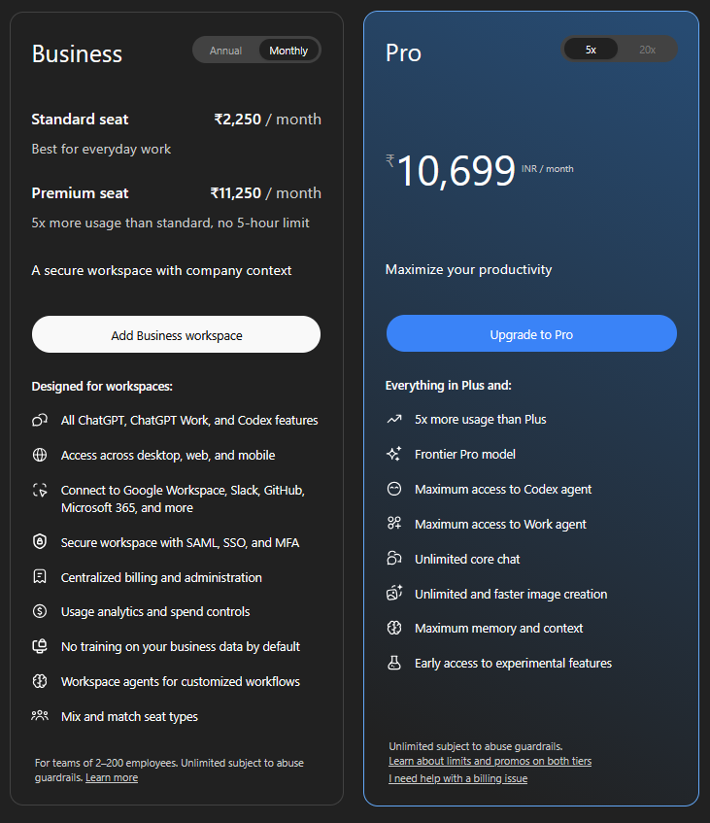
Task: Click Centralized billing and administration text
Action: [161, 577]
